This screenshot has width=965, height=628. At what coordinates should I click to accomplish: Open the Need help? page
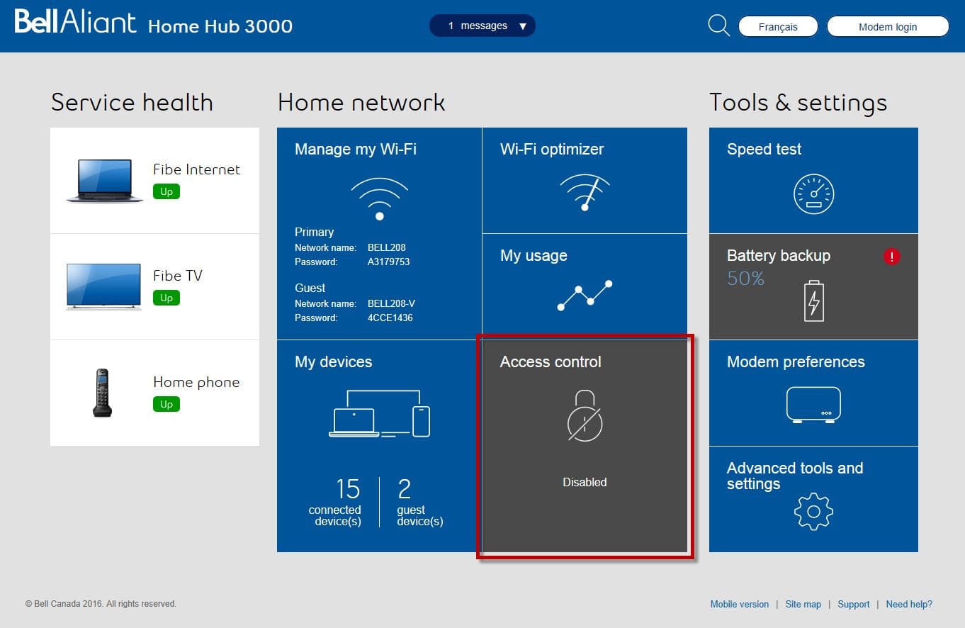(x=909, y=604)
